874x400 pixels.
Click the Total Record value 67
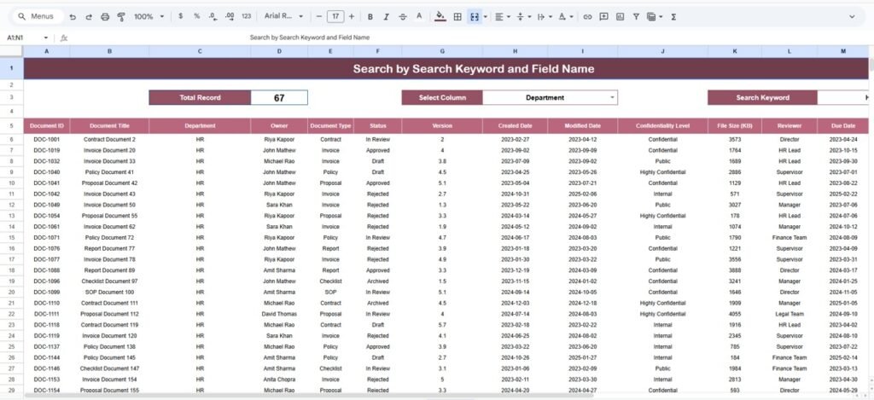tap(279, 97)
